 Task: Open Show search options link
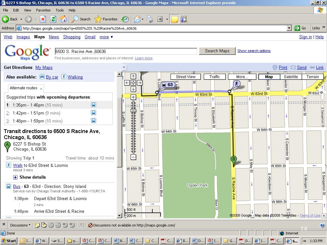point(254,51)
